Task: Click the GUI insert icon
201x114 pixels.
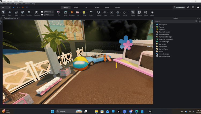Action: (77, 12)
